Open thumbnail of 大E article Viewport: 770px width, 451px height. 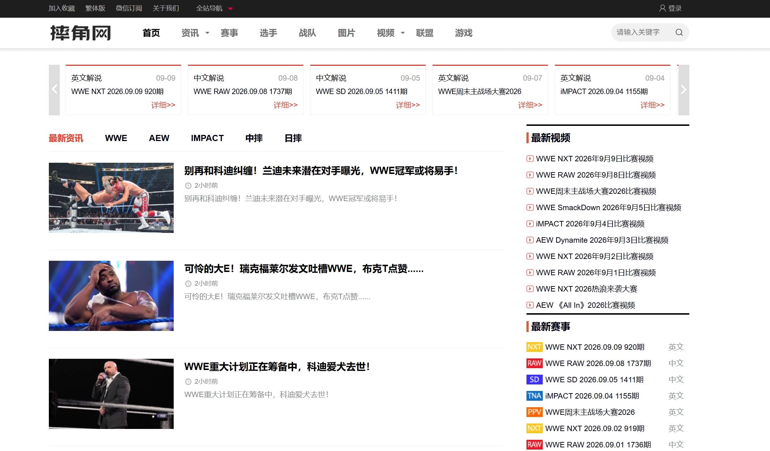click(111, 296)
